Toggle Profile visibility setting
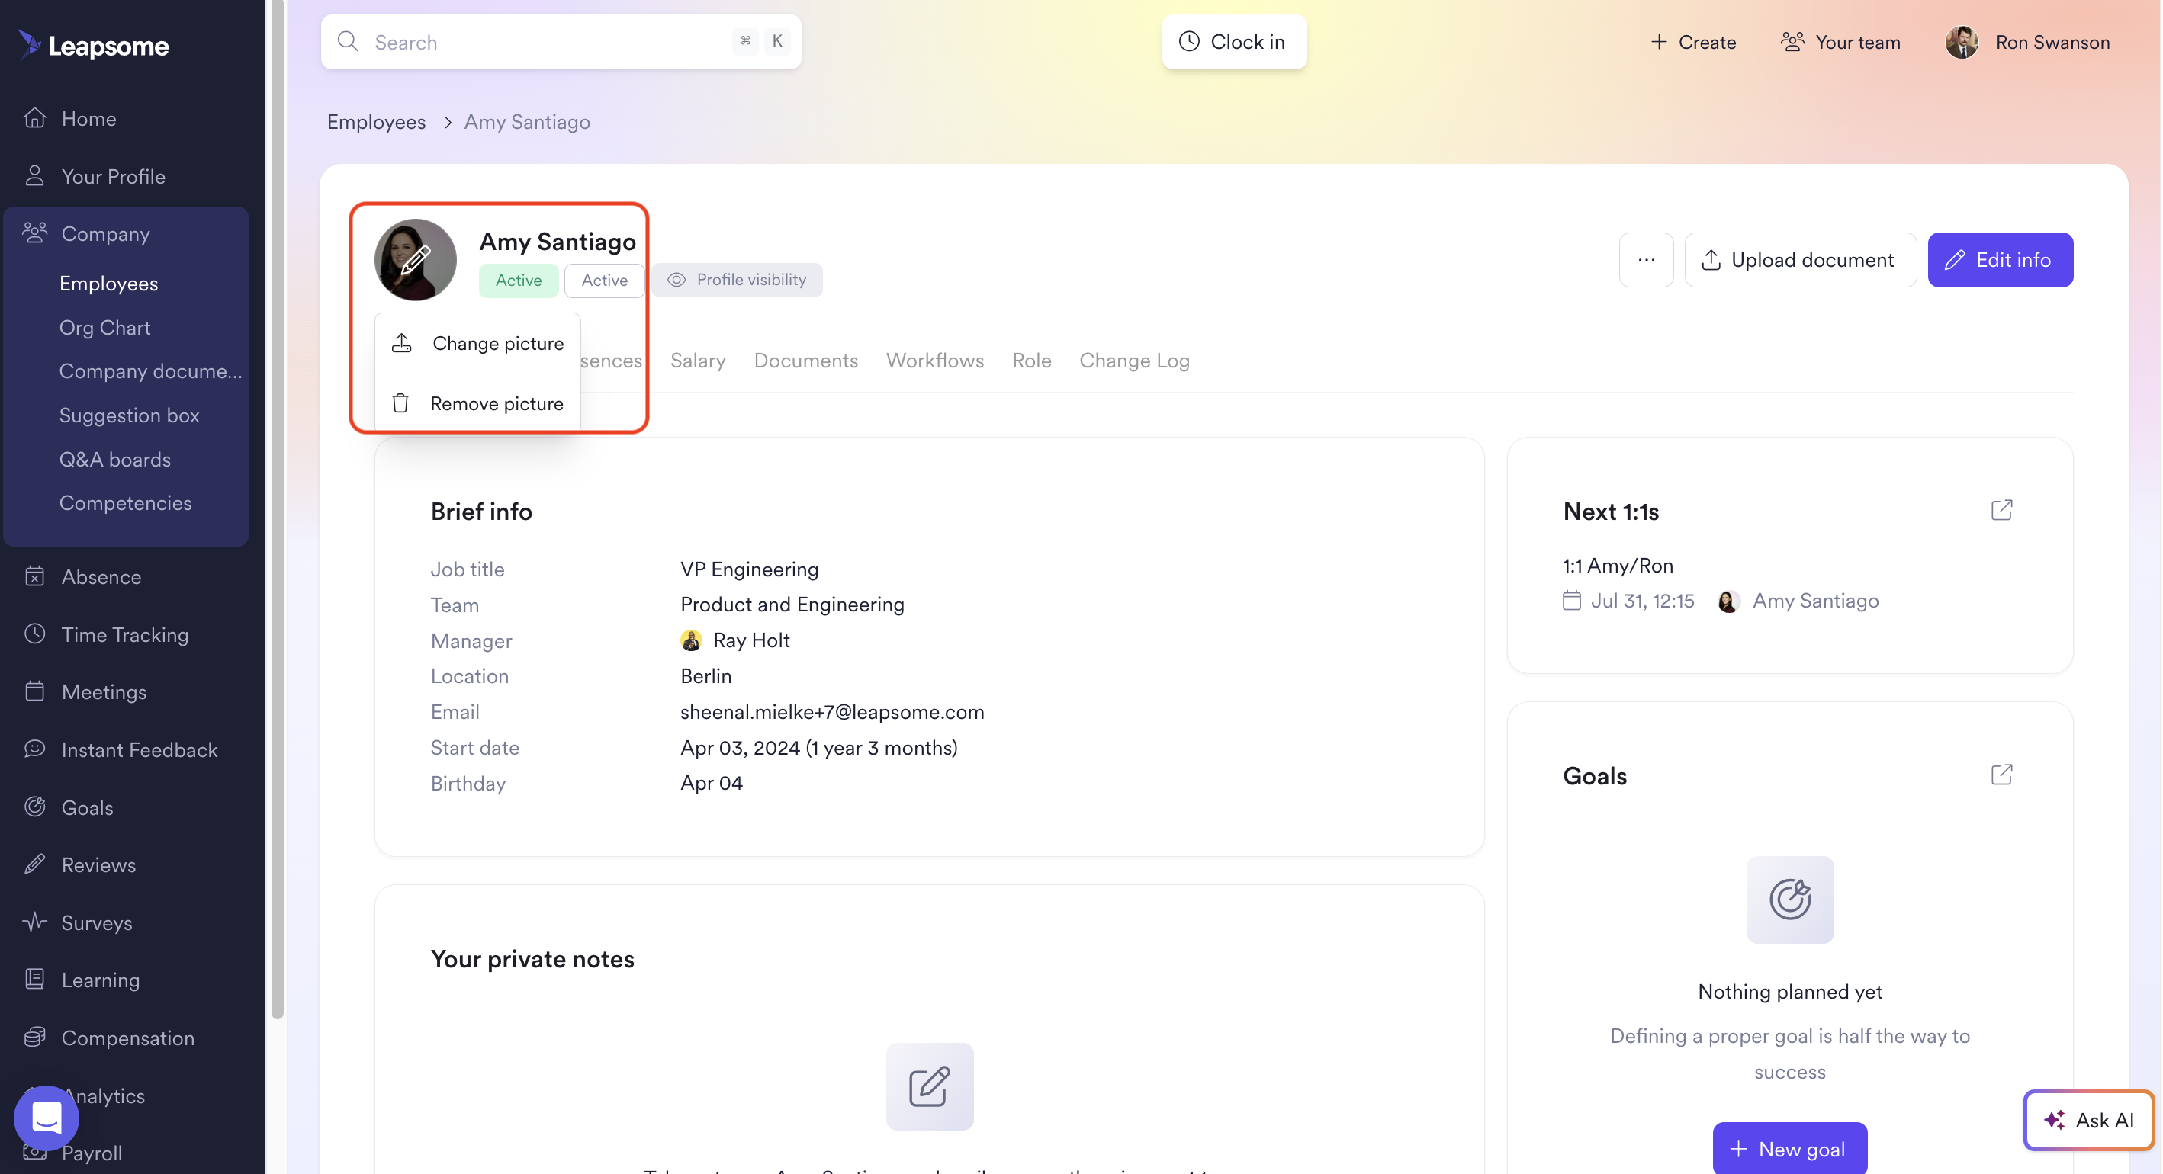This screenshot has width=2163, height=1174. click(738, 280)
